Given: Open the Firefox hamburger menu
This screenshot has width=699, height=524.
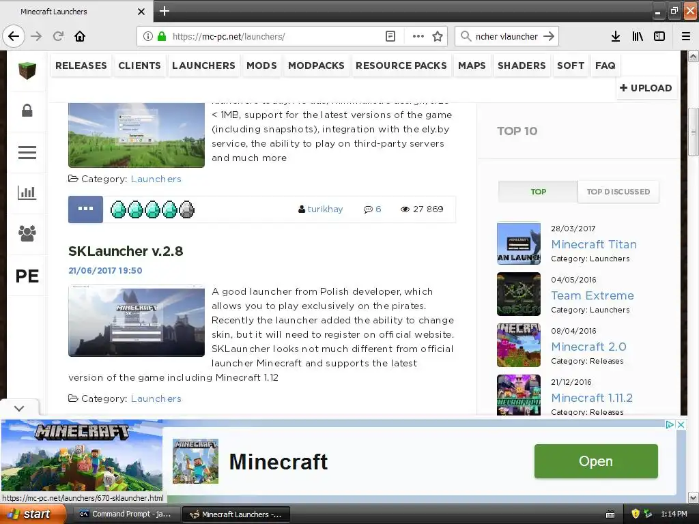Looking at the screenshot, I should (686, 36).
